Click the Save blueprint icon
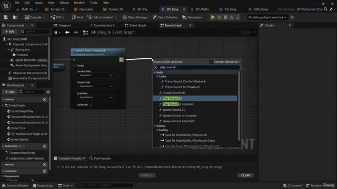The height and width of the screenshot is (189, 337). pyautogui.click(x=6, y=17)
